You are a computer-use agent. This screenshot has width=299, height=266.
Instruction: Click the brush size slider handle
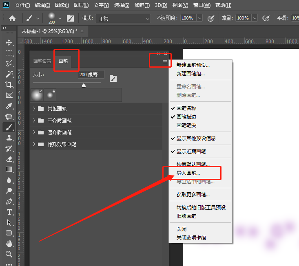pos(84,85)
